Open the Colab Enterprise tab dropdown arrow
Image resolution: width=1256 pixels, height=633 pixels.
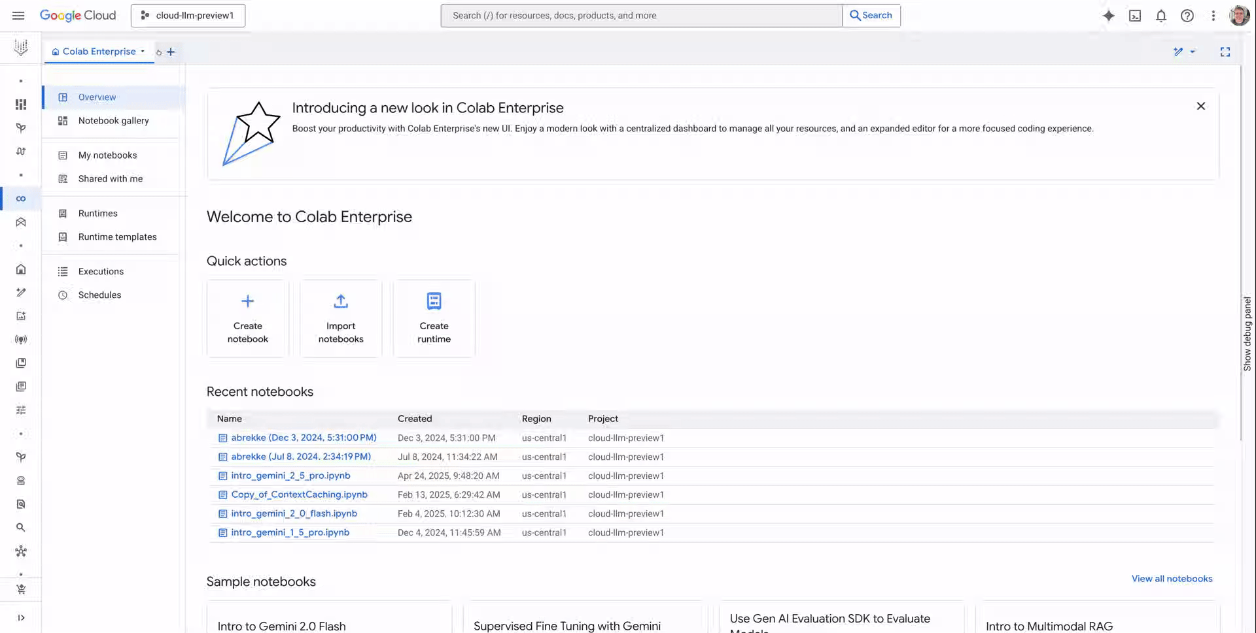point(143,51)
